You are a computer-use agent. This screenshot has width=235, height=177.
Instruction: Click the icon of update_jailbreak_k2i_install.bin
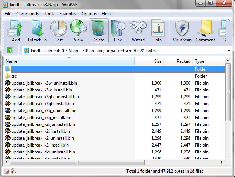pos(8,131)
